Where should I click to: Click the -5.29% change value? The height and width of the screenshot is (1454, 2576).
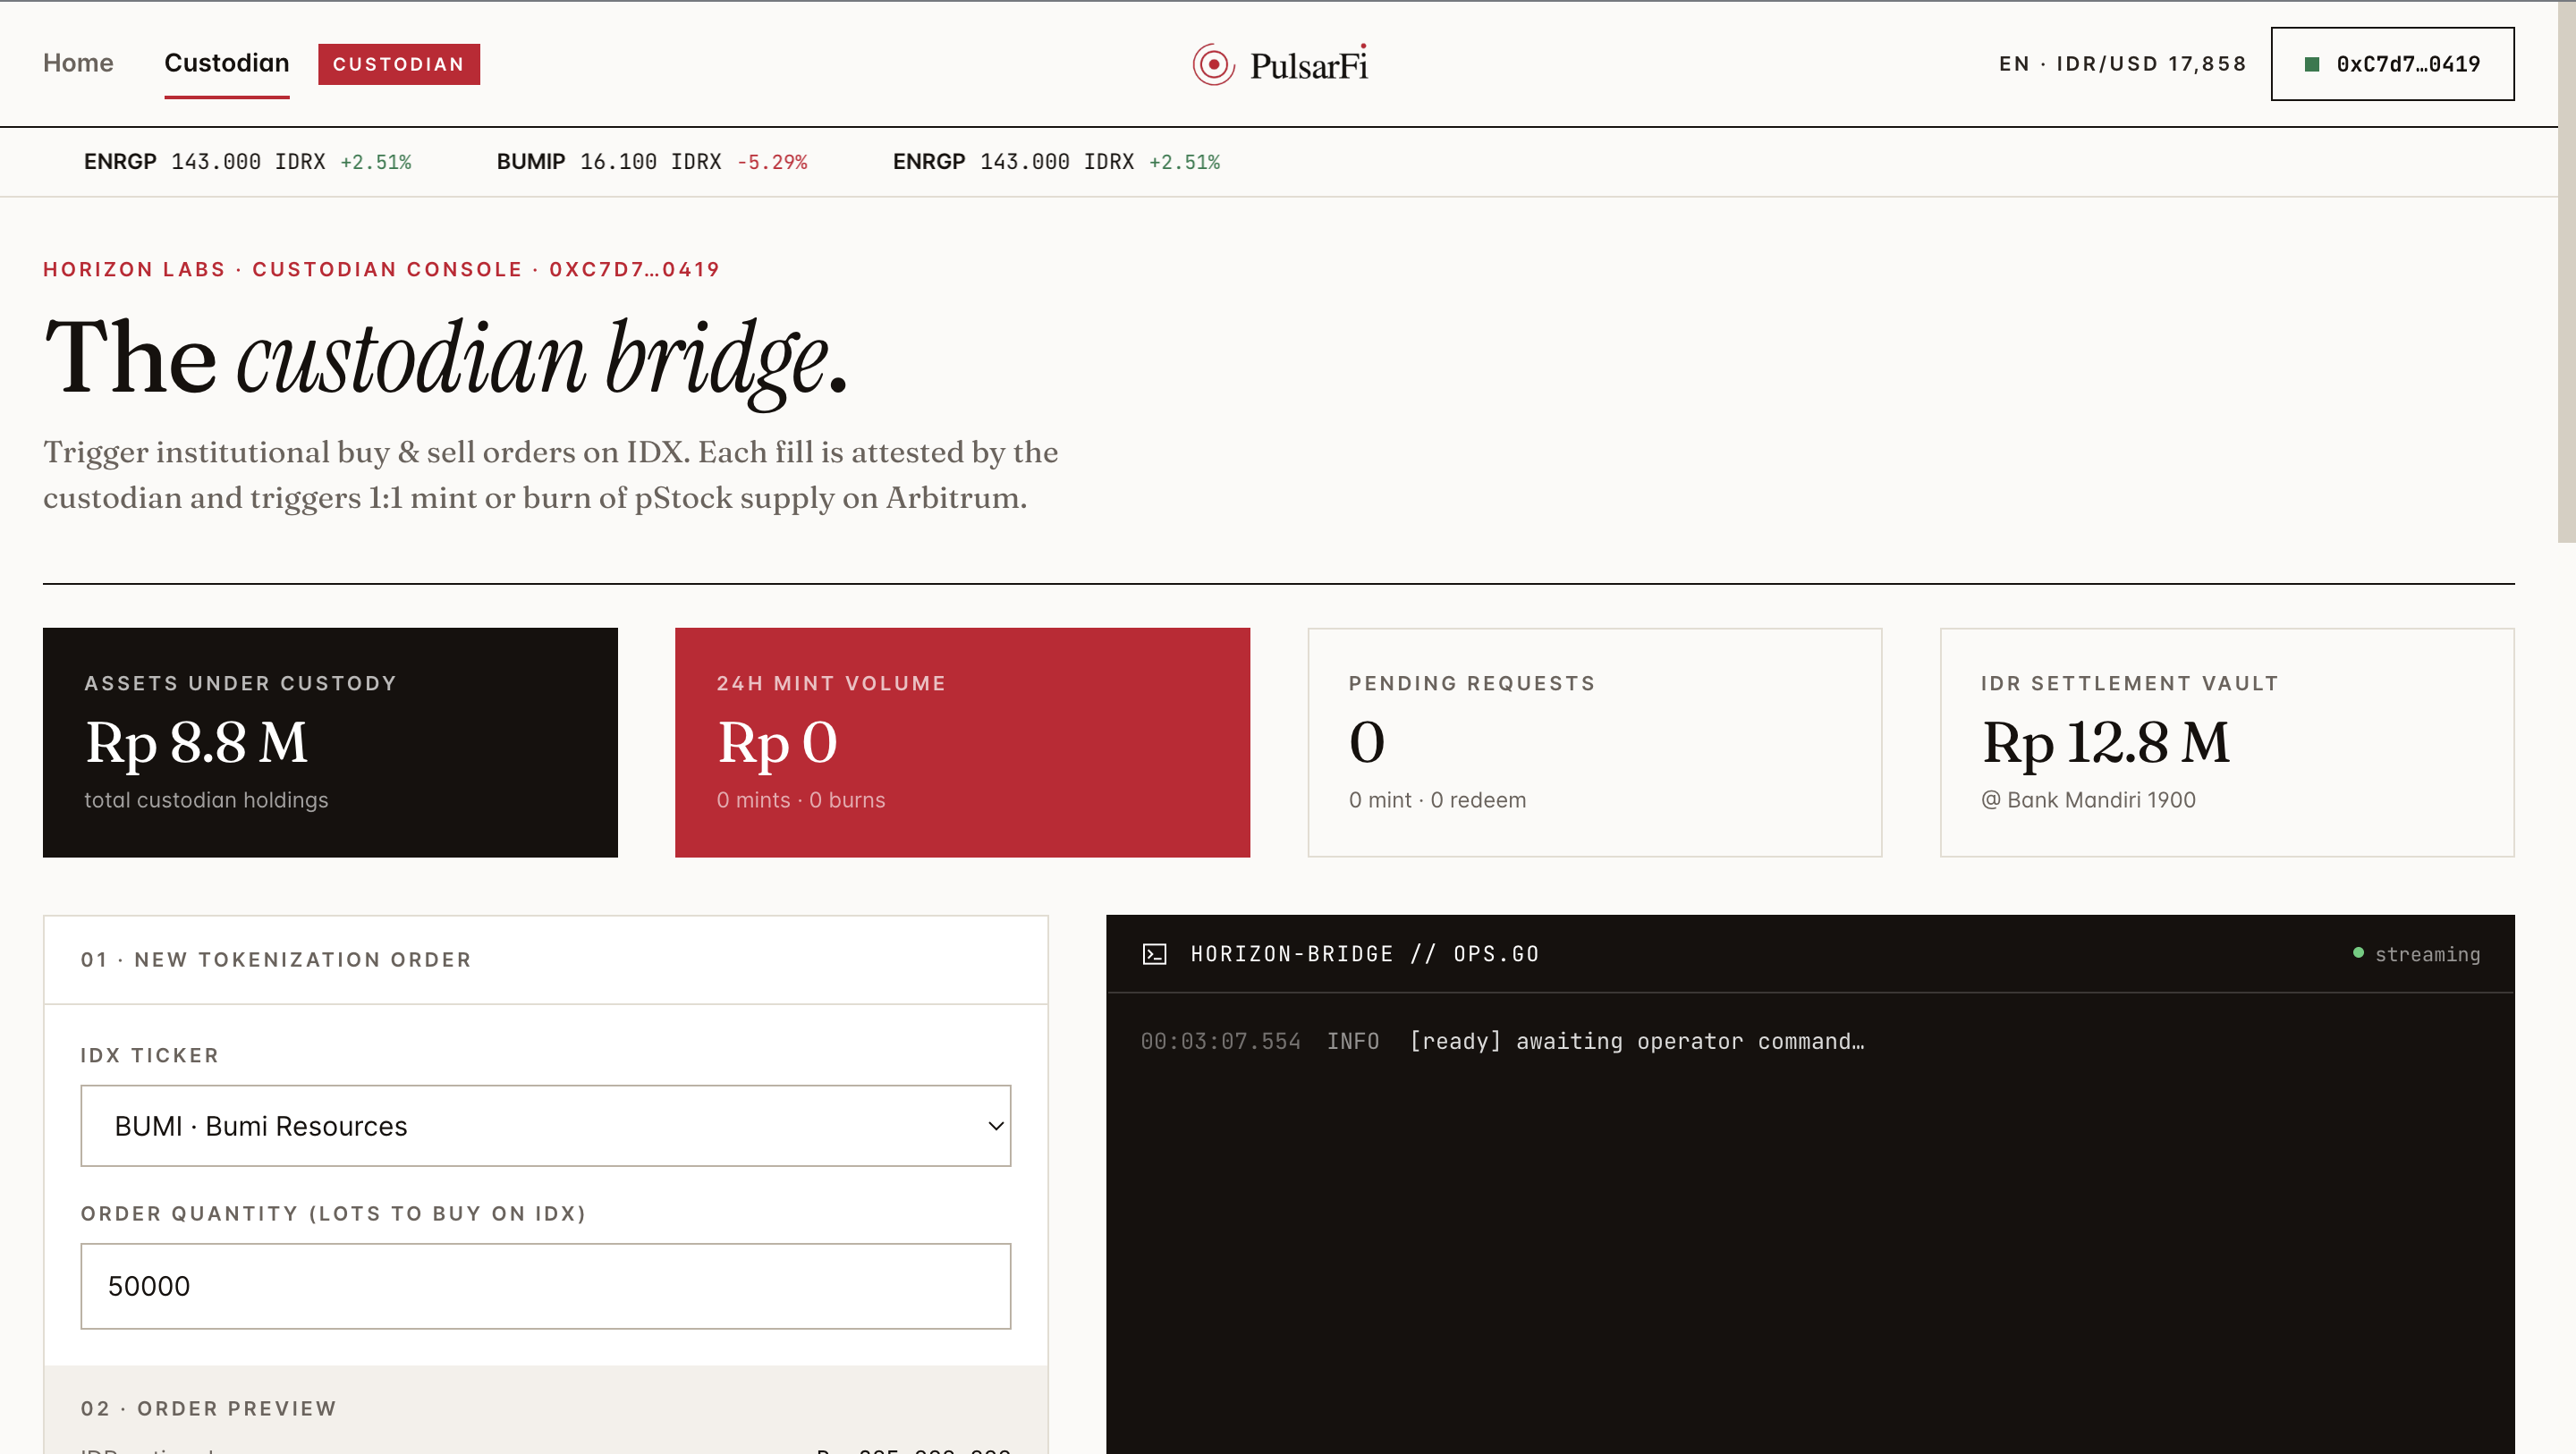point(772,162)
